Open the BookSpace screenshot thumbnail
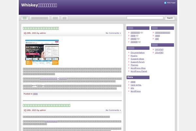 coord(42,52)
